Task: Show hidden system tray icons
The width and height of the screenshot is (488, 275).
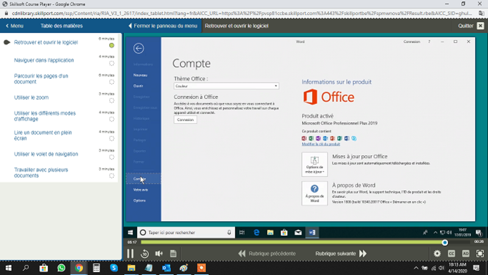Action: click(416, 268)
